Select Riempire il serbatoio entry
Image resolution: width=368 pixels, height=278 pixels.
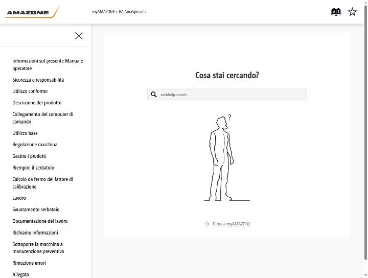pos(33,168)
